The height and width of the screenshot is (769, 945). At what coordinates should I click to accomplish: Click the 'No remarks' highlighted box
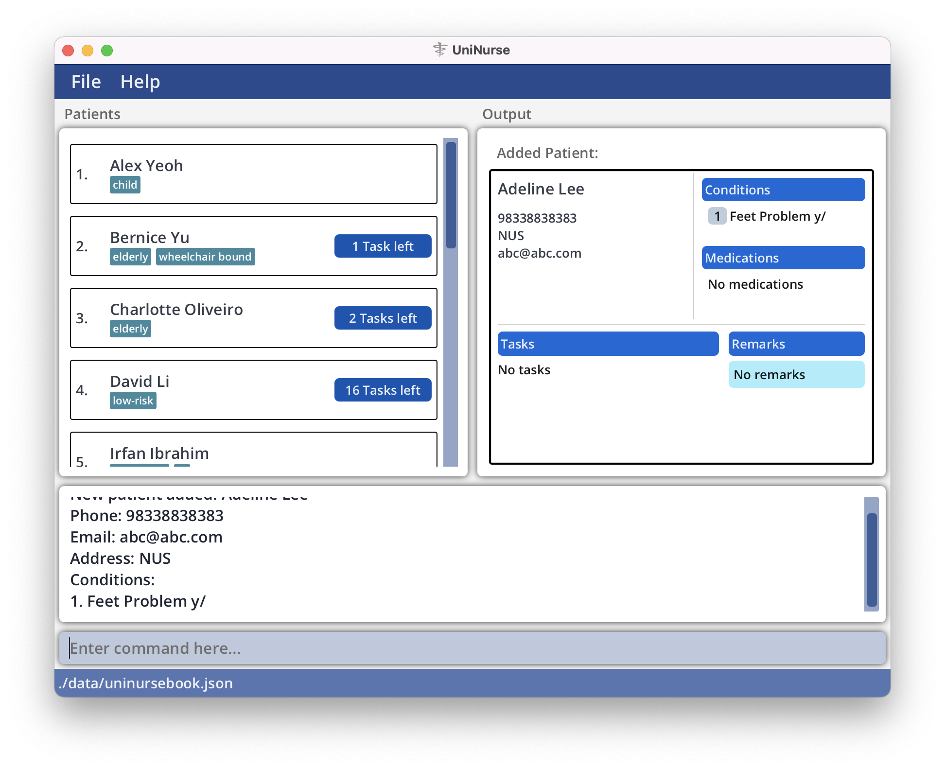coord(796,374)
